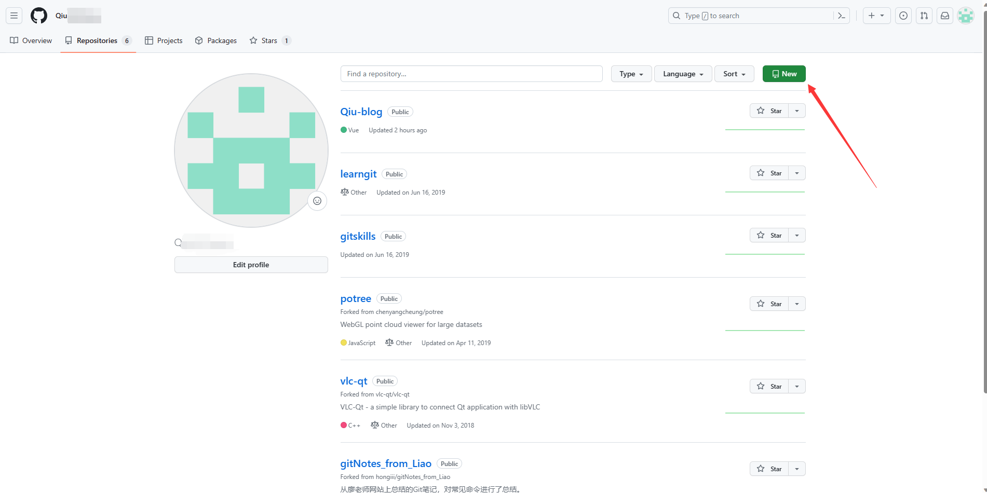Open the notifications inbox icon
Viewport: 987px width, 493px height.
(x=945, y=16)
